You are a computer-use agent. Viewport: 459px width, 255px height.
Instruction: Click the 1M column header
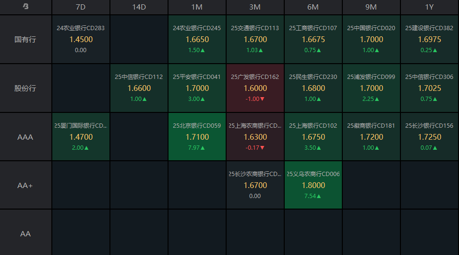197,7
